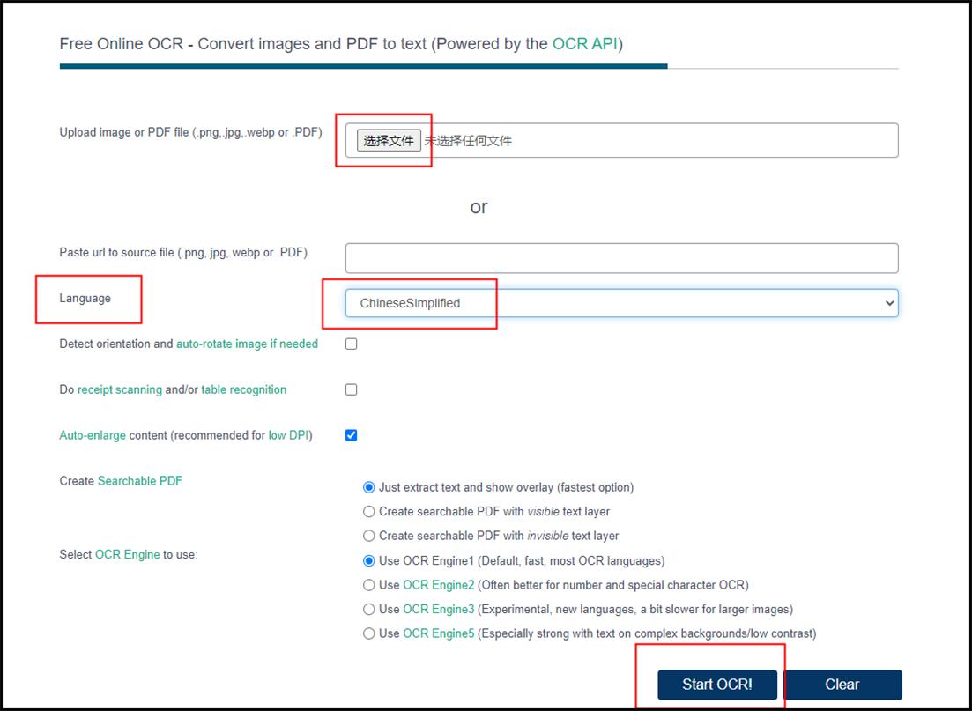Select Just extract text and show overlay

point(369,487)
